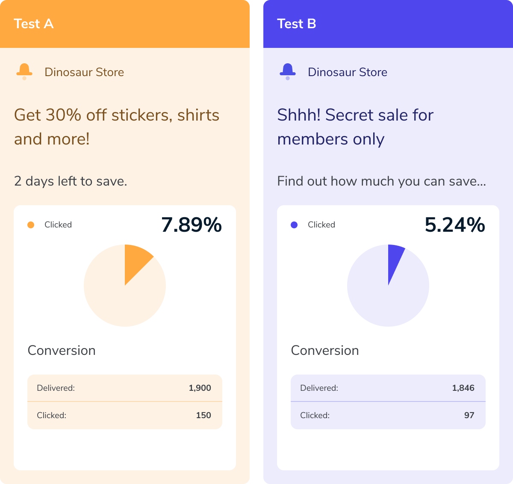Click the orange bell icon in Test A
Screen dimensions: 513x484
24,71
